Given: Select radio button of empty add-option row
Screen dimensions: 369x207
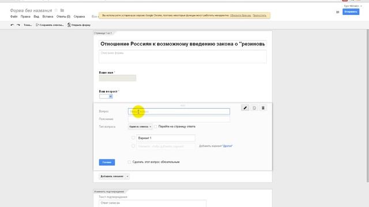Looking at the screenshot, I should tap(133, 146).
